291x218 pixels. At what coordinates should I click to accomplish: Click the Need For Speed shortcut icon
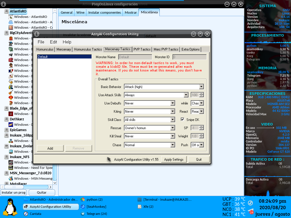[x=11, y=167]
